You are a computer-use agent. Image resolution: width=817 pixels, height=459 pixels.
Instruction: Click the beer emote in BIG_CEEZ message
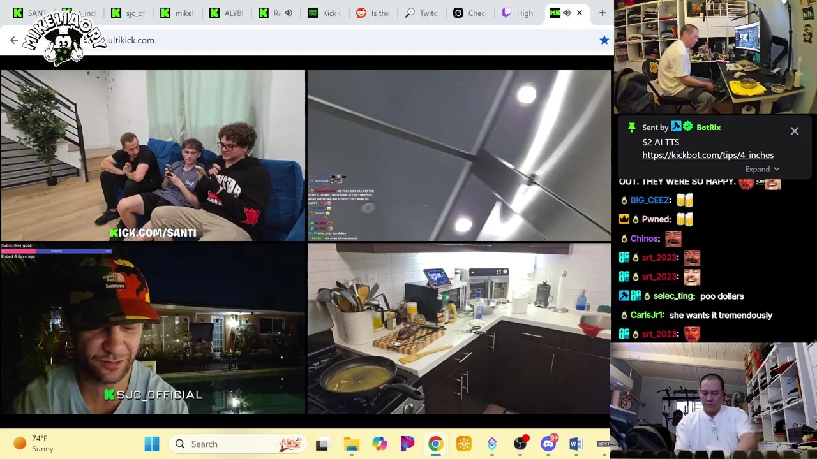point(684,200)
